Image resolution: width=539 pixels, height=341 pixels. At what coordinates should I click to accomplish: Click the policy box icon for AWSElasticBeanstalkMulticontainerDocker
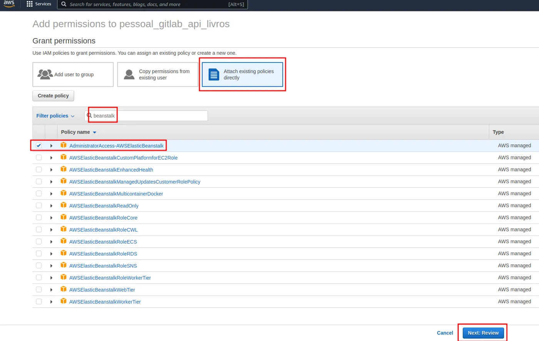point(64,193)
